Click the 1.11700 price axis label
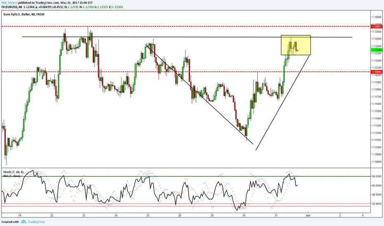The height and width of the screenshot is (226, 384). (x=377, y=97)
